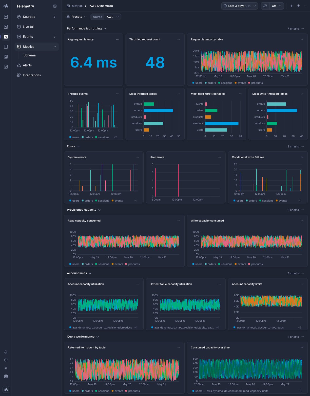Open Integrations in sidebar

[x=36, y=75]
